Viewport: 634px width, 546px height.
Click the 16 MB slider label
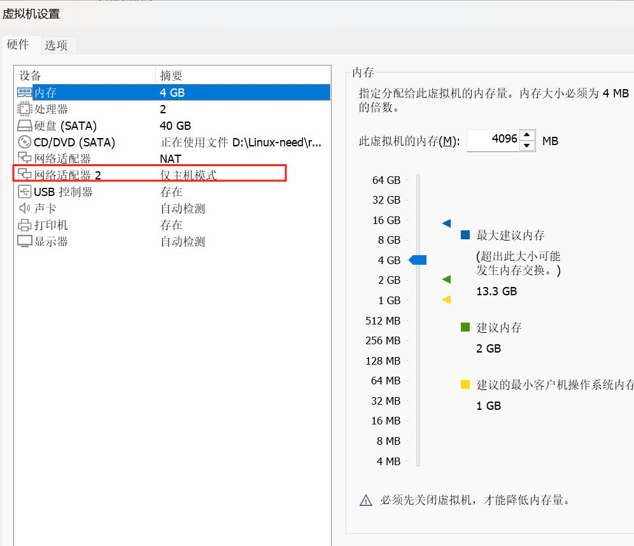tap(385, 421)
